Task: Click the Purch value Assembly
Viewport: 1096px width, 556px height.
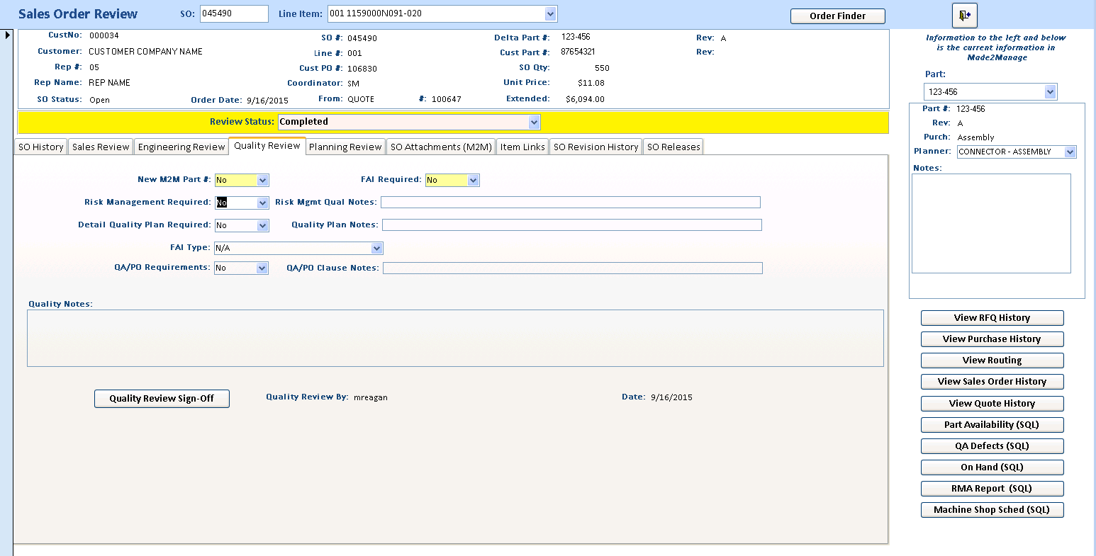Action: tap(975, 137)
